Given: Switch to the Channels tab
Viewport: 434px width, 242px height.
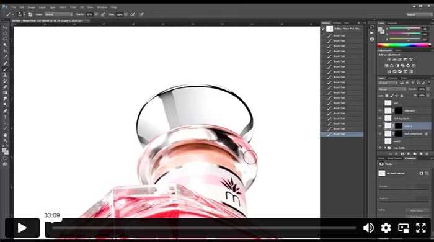Looking at the screenshot, I should [x=392, y=78].
